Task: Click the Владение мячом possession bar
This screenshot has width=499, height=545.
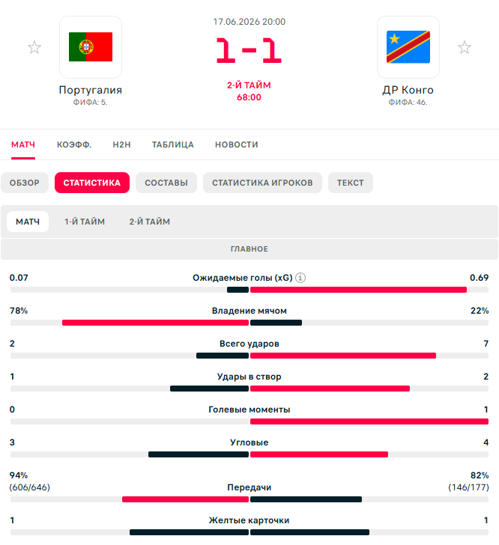Action: point(250,323)
